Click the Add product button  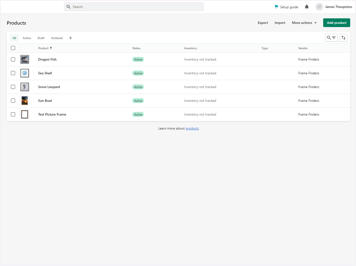[x=337, y=23]
